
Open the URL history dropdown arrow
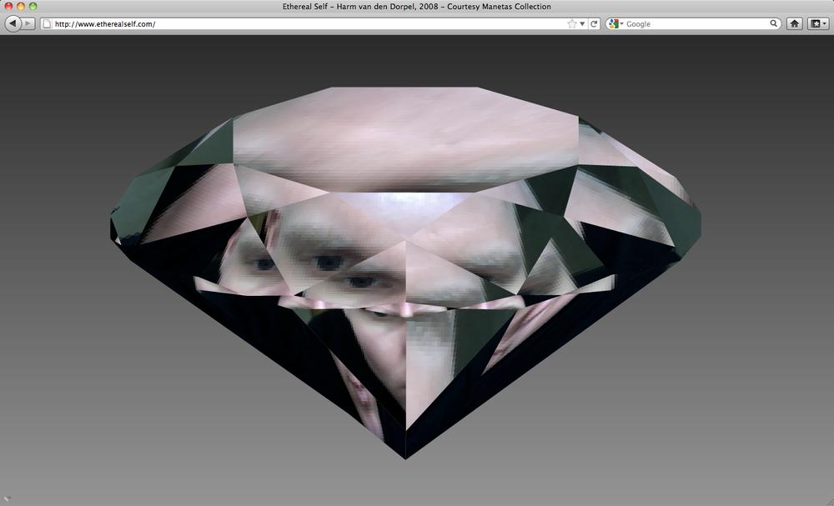coord(582,24)
